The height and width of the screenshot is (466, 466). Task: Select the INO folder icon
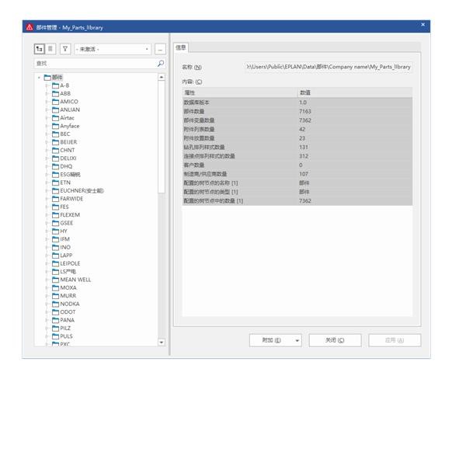[56, 247]
